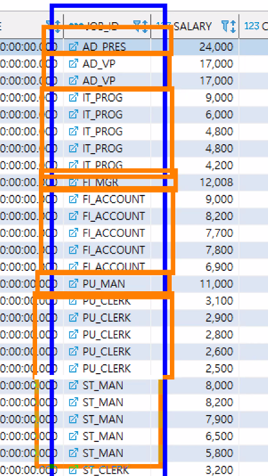Viewport: 268px width, 476px height.
Task: Select salary cell 7,800
Action: pos(195,250)
